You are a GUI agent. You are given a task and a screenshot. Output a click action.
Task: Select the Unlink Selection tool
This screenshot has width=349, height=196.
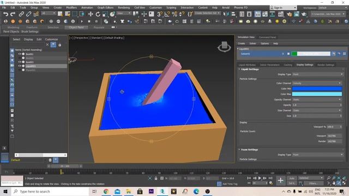[28, 14]
